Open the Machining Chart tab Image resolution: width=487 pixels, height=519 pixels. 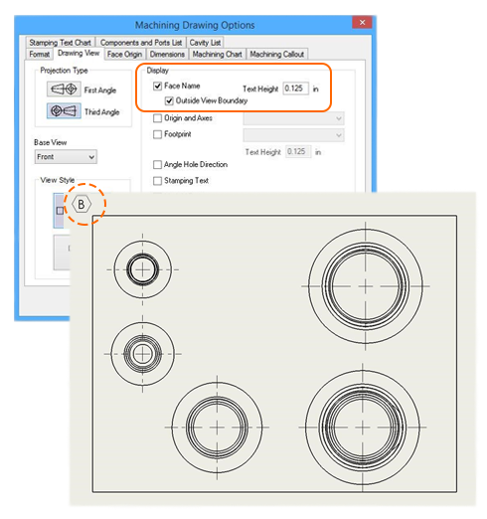pyautogui.click(x=218, y=55)
